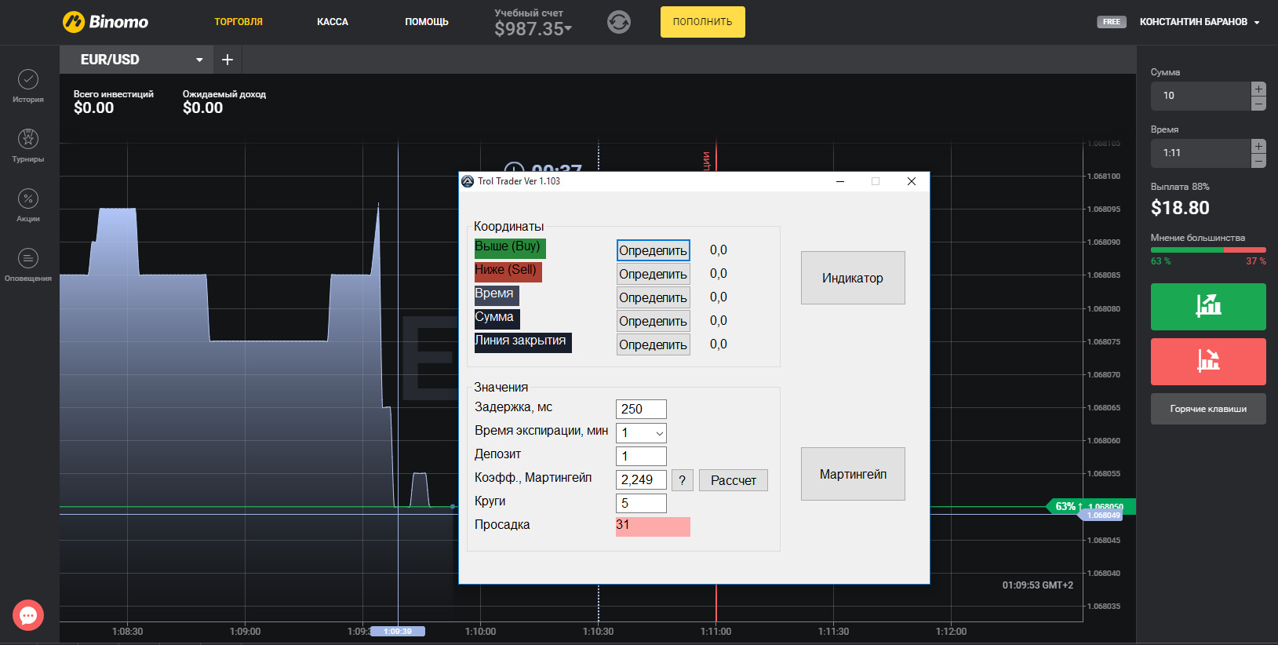The image size is (1278, 645).
Task: Click the Binomo logo
Action: (x=106, y=22)
